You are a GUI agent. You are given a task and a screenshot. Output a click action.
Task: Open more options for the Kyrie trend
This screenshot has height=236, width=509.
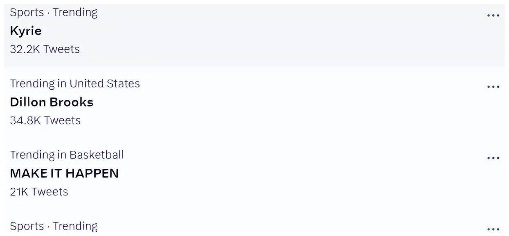493,16
